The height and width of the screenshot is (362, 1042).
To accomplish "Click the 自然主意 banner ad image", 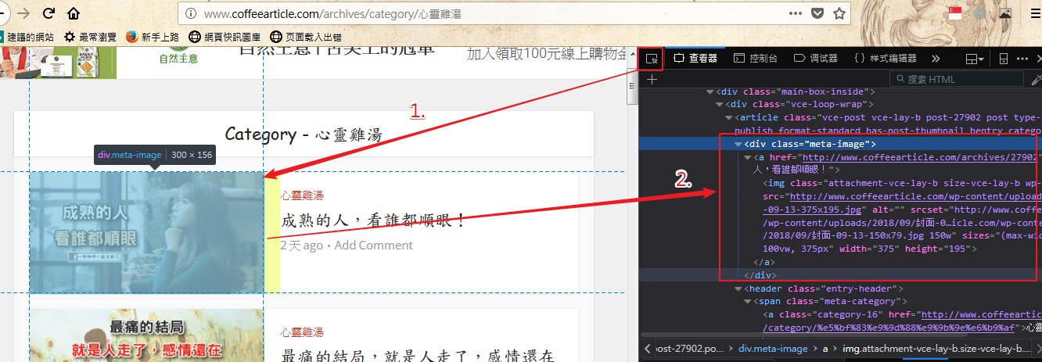I will (58, 63).
